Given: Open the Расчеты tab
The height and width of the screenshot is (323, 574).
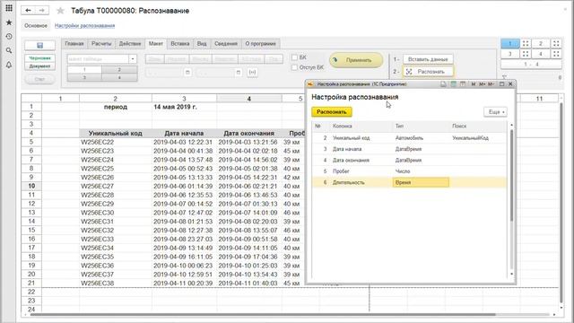Looking at the screenshot, I should [101, 44].
